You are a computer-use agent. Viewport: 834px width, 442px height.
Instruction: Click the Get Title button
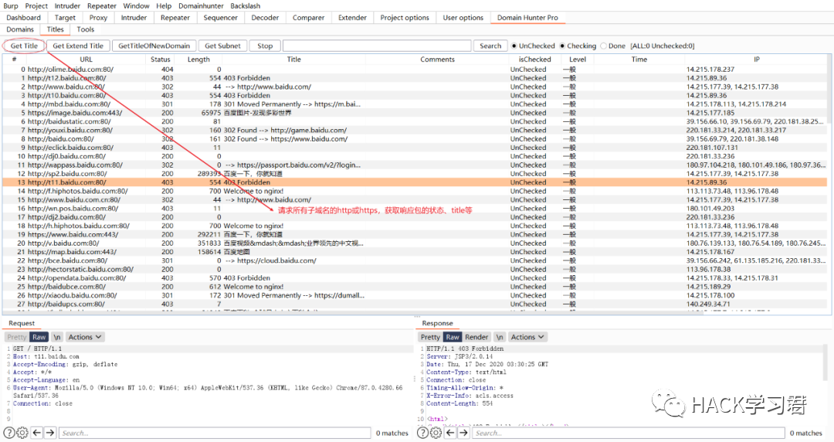(x=24, y=46)
